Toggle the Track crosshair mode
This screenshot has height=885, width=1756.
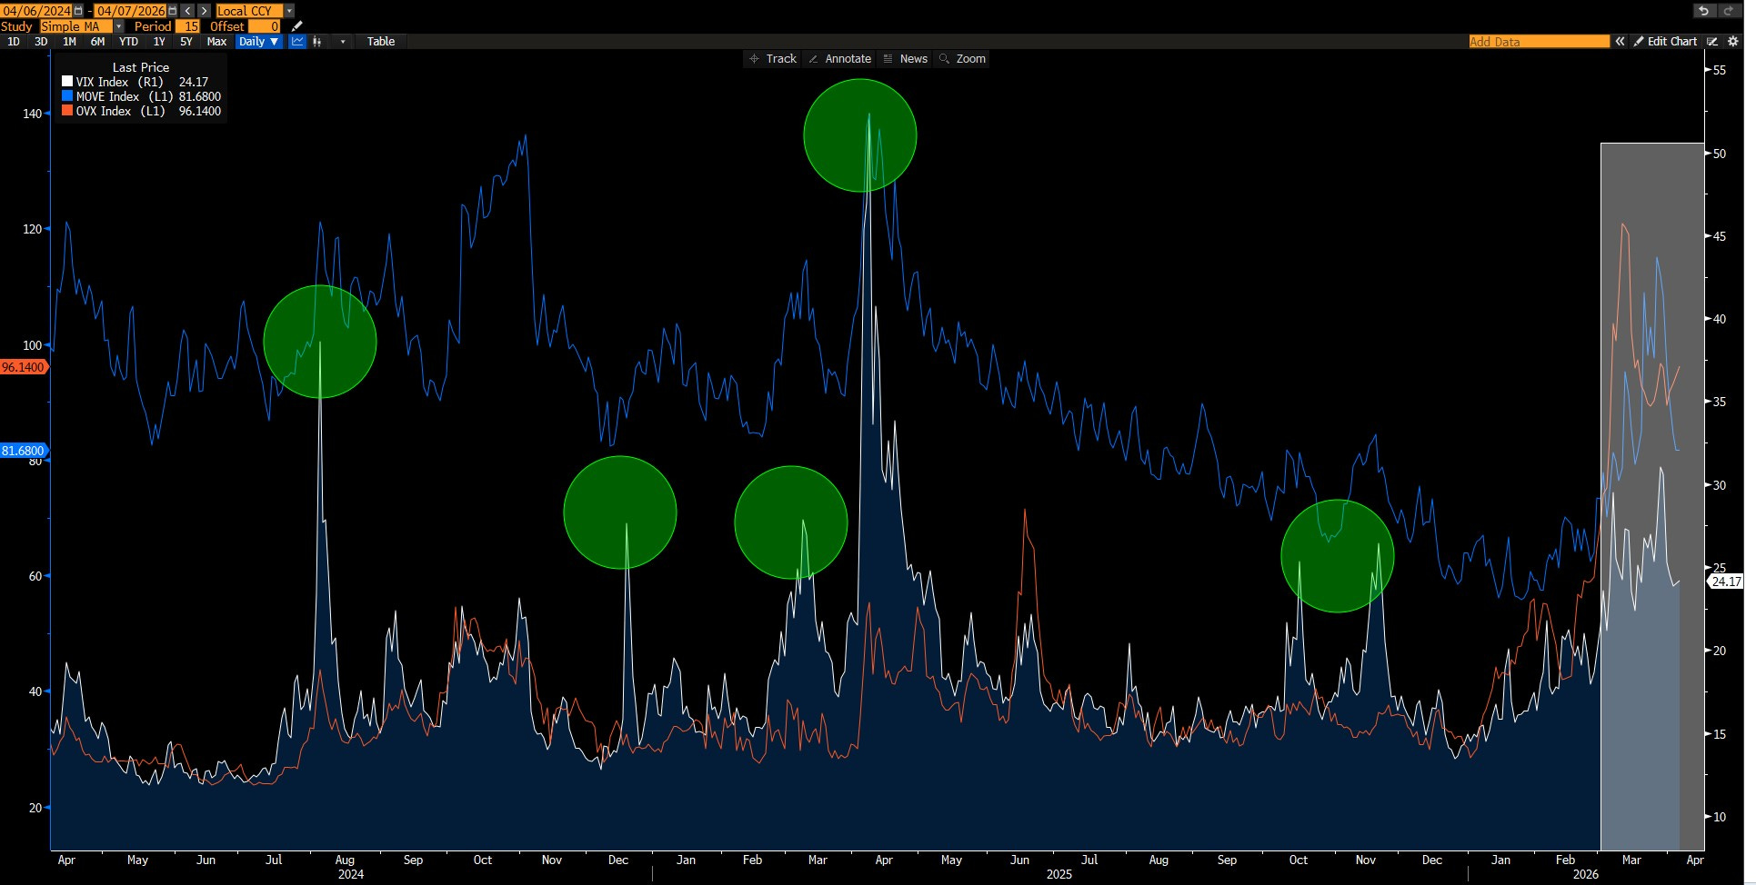coord(772,59)
